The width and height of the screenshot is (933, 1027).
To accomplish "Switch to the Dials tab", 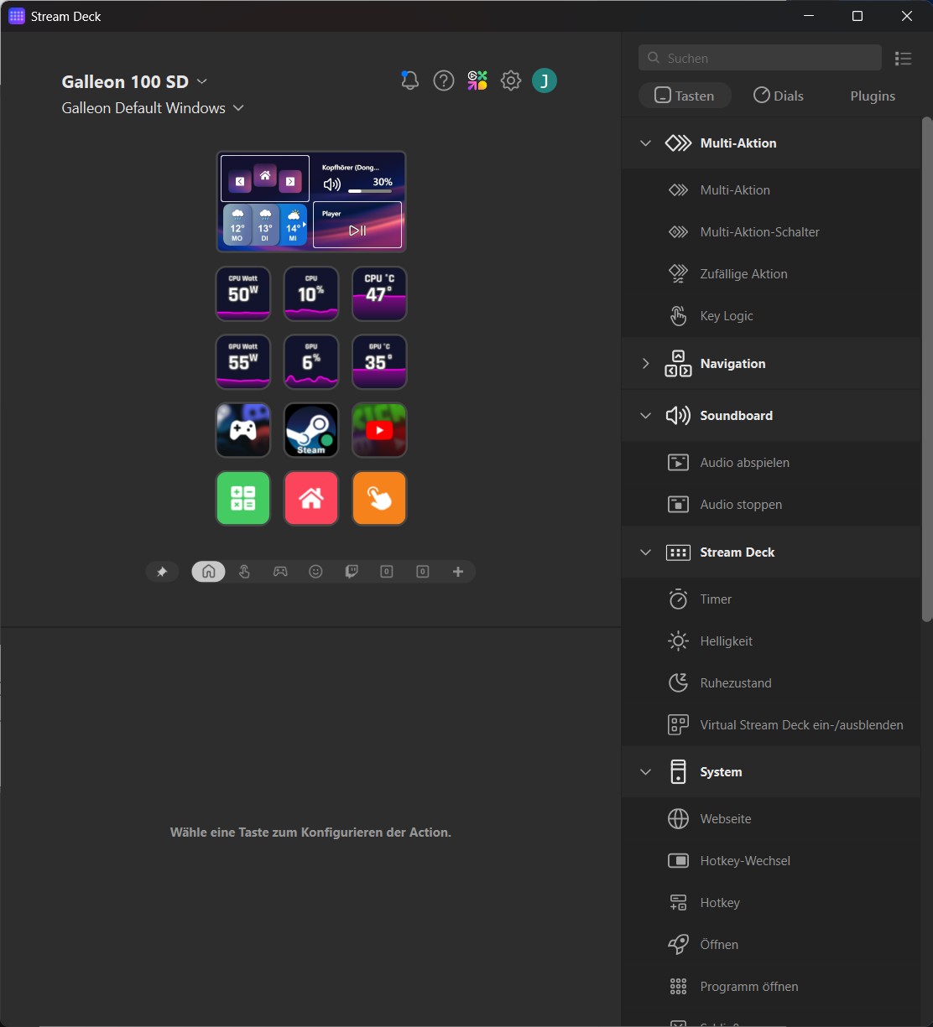I will click(778, 96).
